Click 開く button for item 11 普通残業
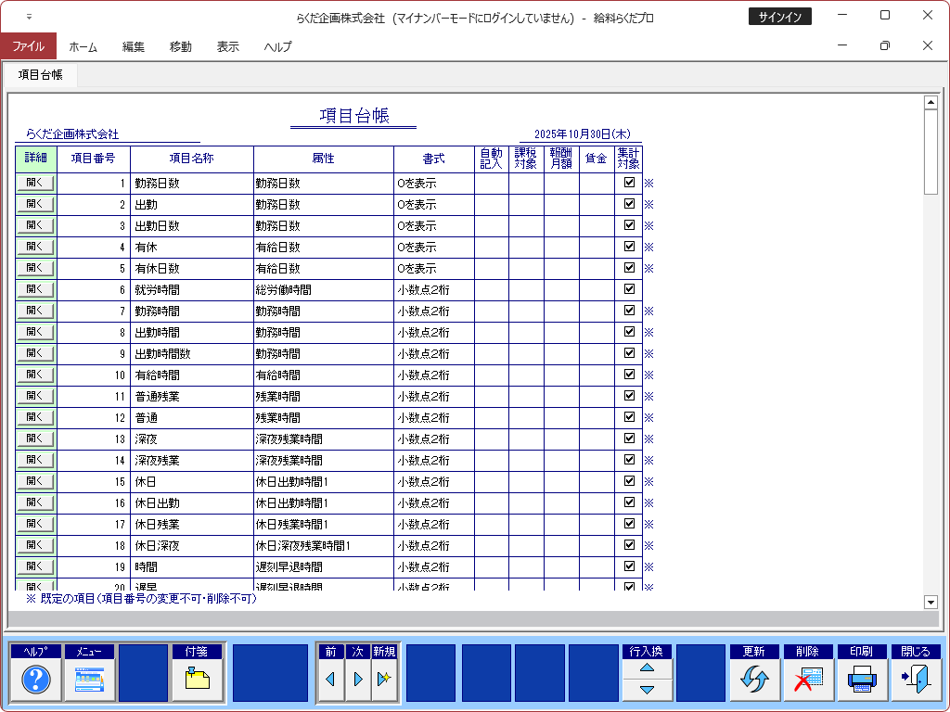 (36, 396)
